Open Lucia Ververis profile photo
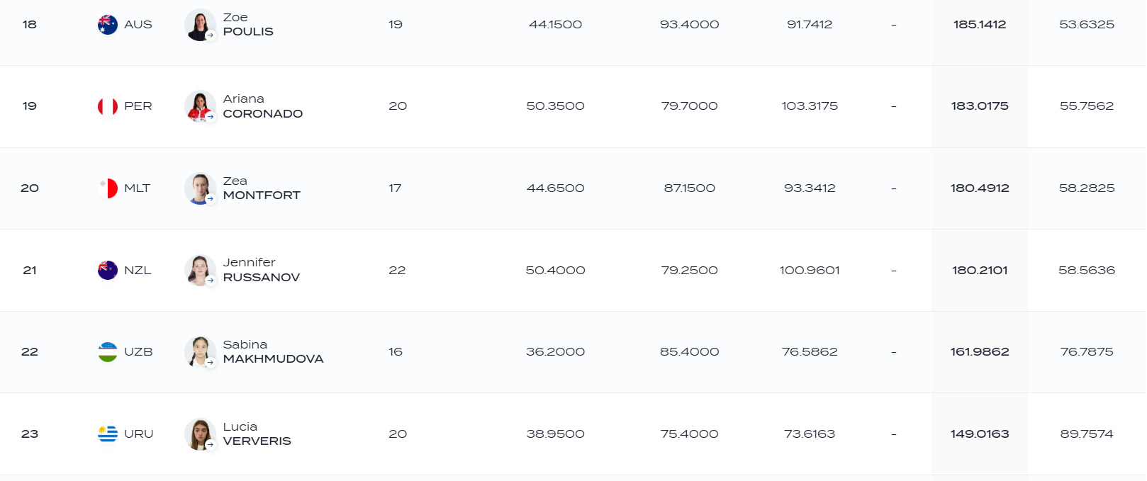Viewport: 1147px width, 481px height. pos(200,434)
